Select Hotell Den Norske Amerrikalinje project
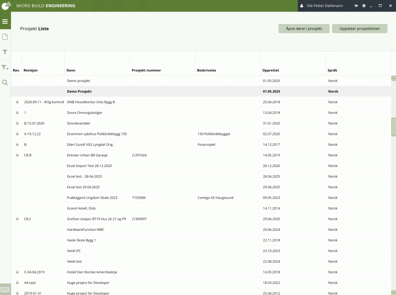396x295 pixels. click(201, 272)
